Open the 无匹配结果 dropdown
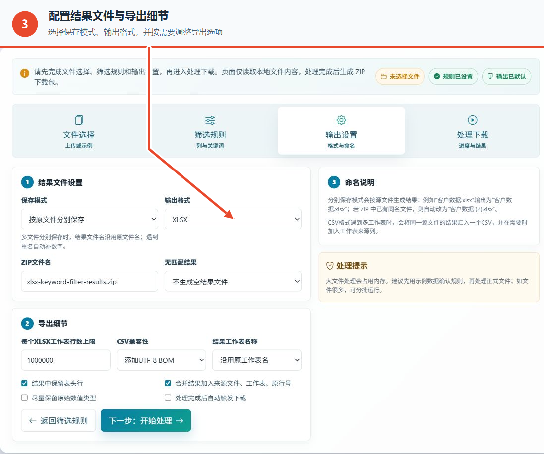This screenshot has height=454, width=544. pos(233,282)
